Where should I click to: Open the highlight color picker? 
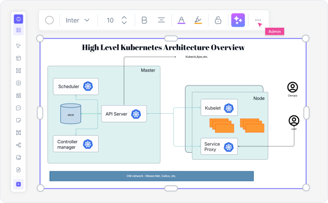198,20
